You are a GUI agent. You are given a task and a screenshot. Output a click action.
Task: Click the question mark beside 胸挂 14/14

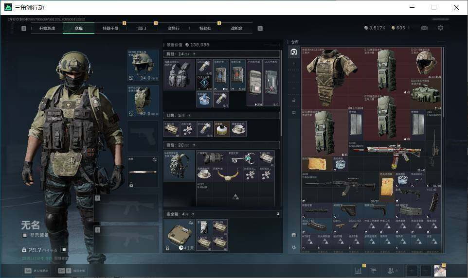(x=194, y=54)
